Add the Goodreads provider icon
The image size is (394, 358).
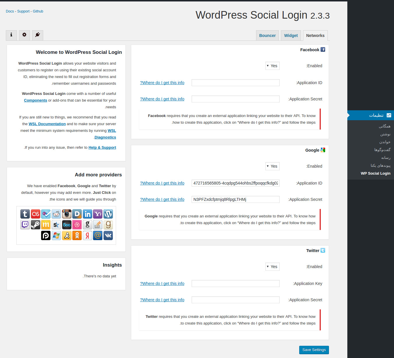tap(108, 225)
